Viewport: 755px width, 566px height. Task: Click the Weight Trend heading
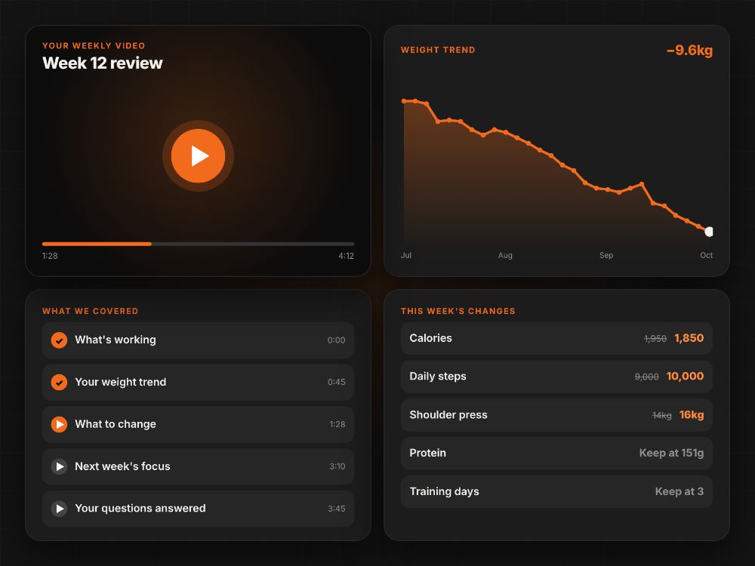coord(438,50)
